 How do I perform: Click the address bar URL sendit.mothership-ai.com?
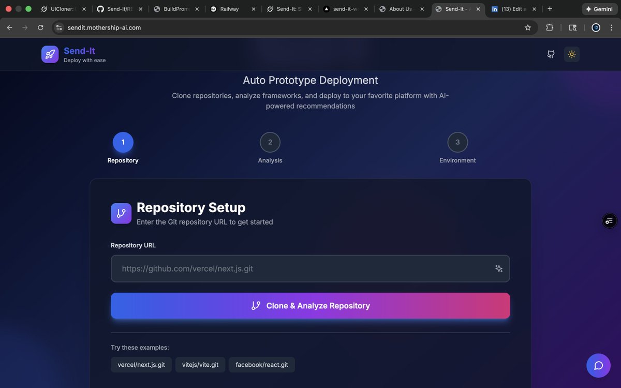[x=104, y=27]
